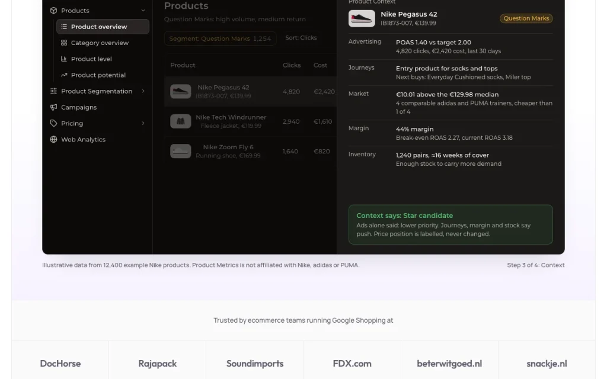Click the Product potential trend icon
Screen dimensions: 607x379
tap(64, 75)
